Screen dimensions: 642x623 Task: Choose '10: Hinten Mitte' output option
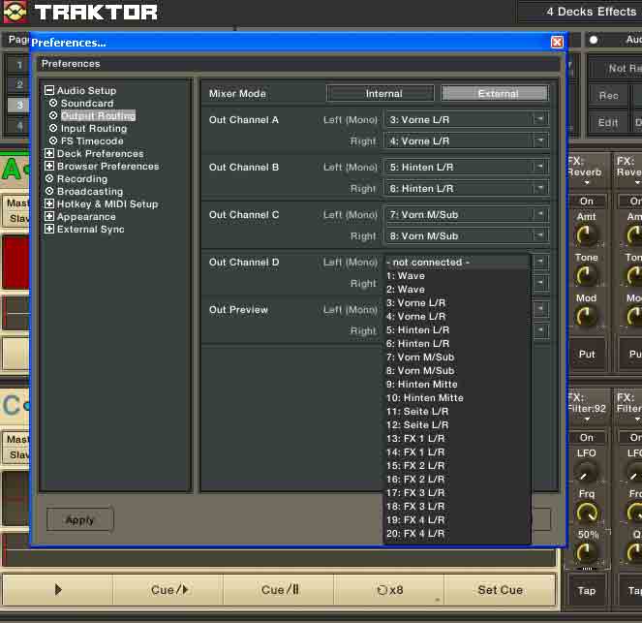point(457,397)
